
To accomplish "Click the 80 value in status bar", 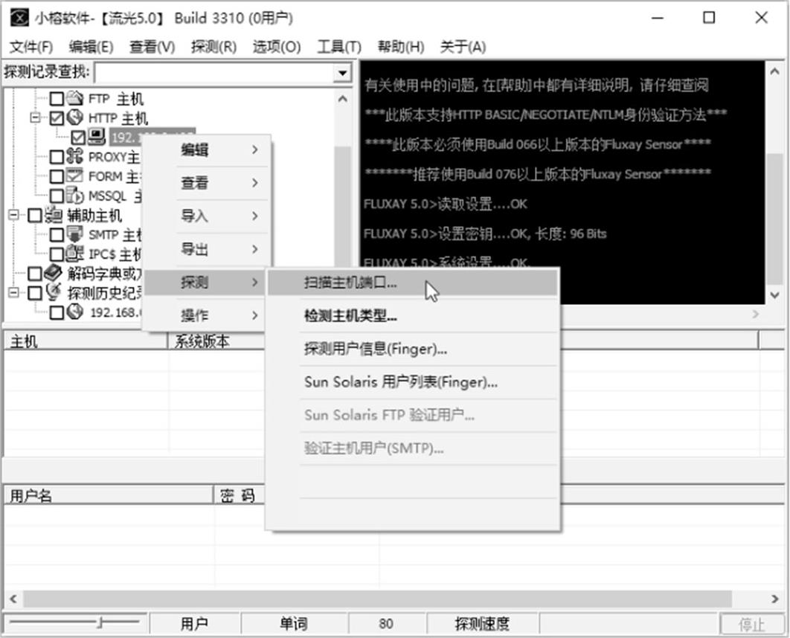I will click(386, 625).
